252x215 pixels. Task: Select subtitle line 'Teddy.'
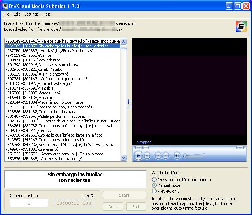coord(63,130)
